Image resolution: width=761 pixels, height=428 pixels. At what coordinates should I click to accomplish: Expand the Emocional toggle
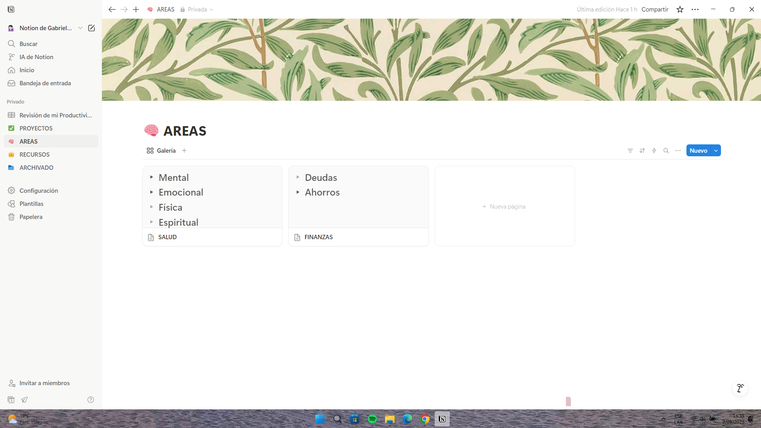tap(151, 192)
